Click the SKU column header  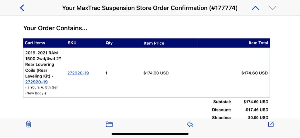coord(72,43)
